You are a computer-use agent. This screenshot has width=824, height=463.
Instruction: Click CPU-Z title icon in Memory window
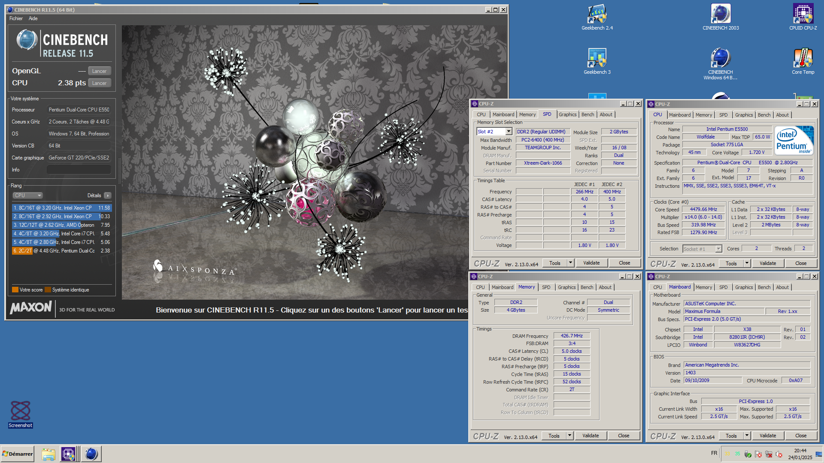(474, 277)
